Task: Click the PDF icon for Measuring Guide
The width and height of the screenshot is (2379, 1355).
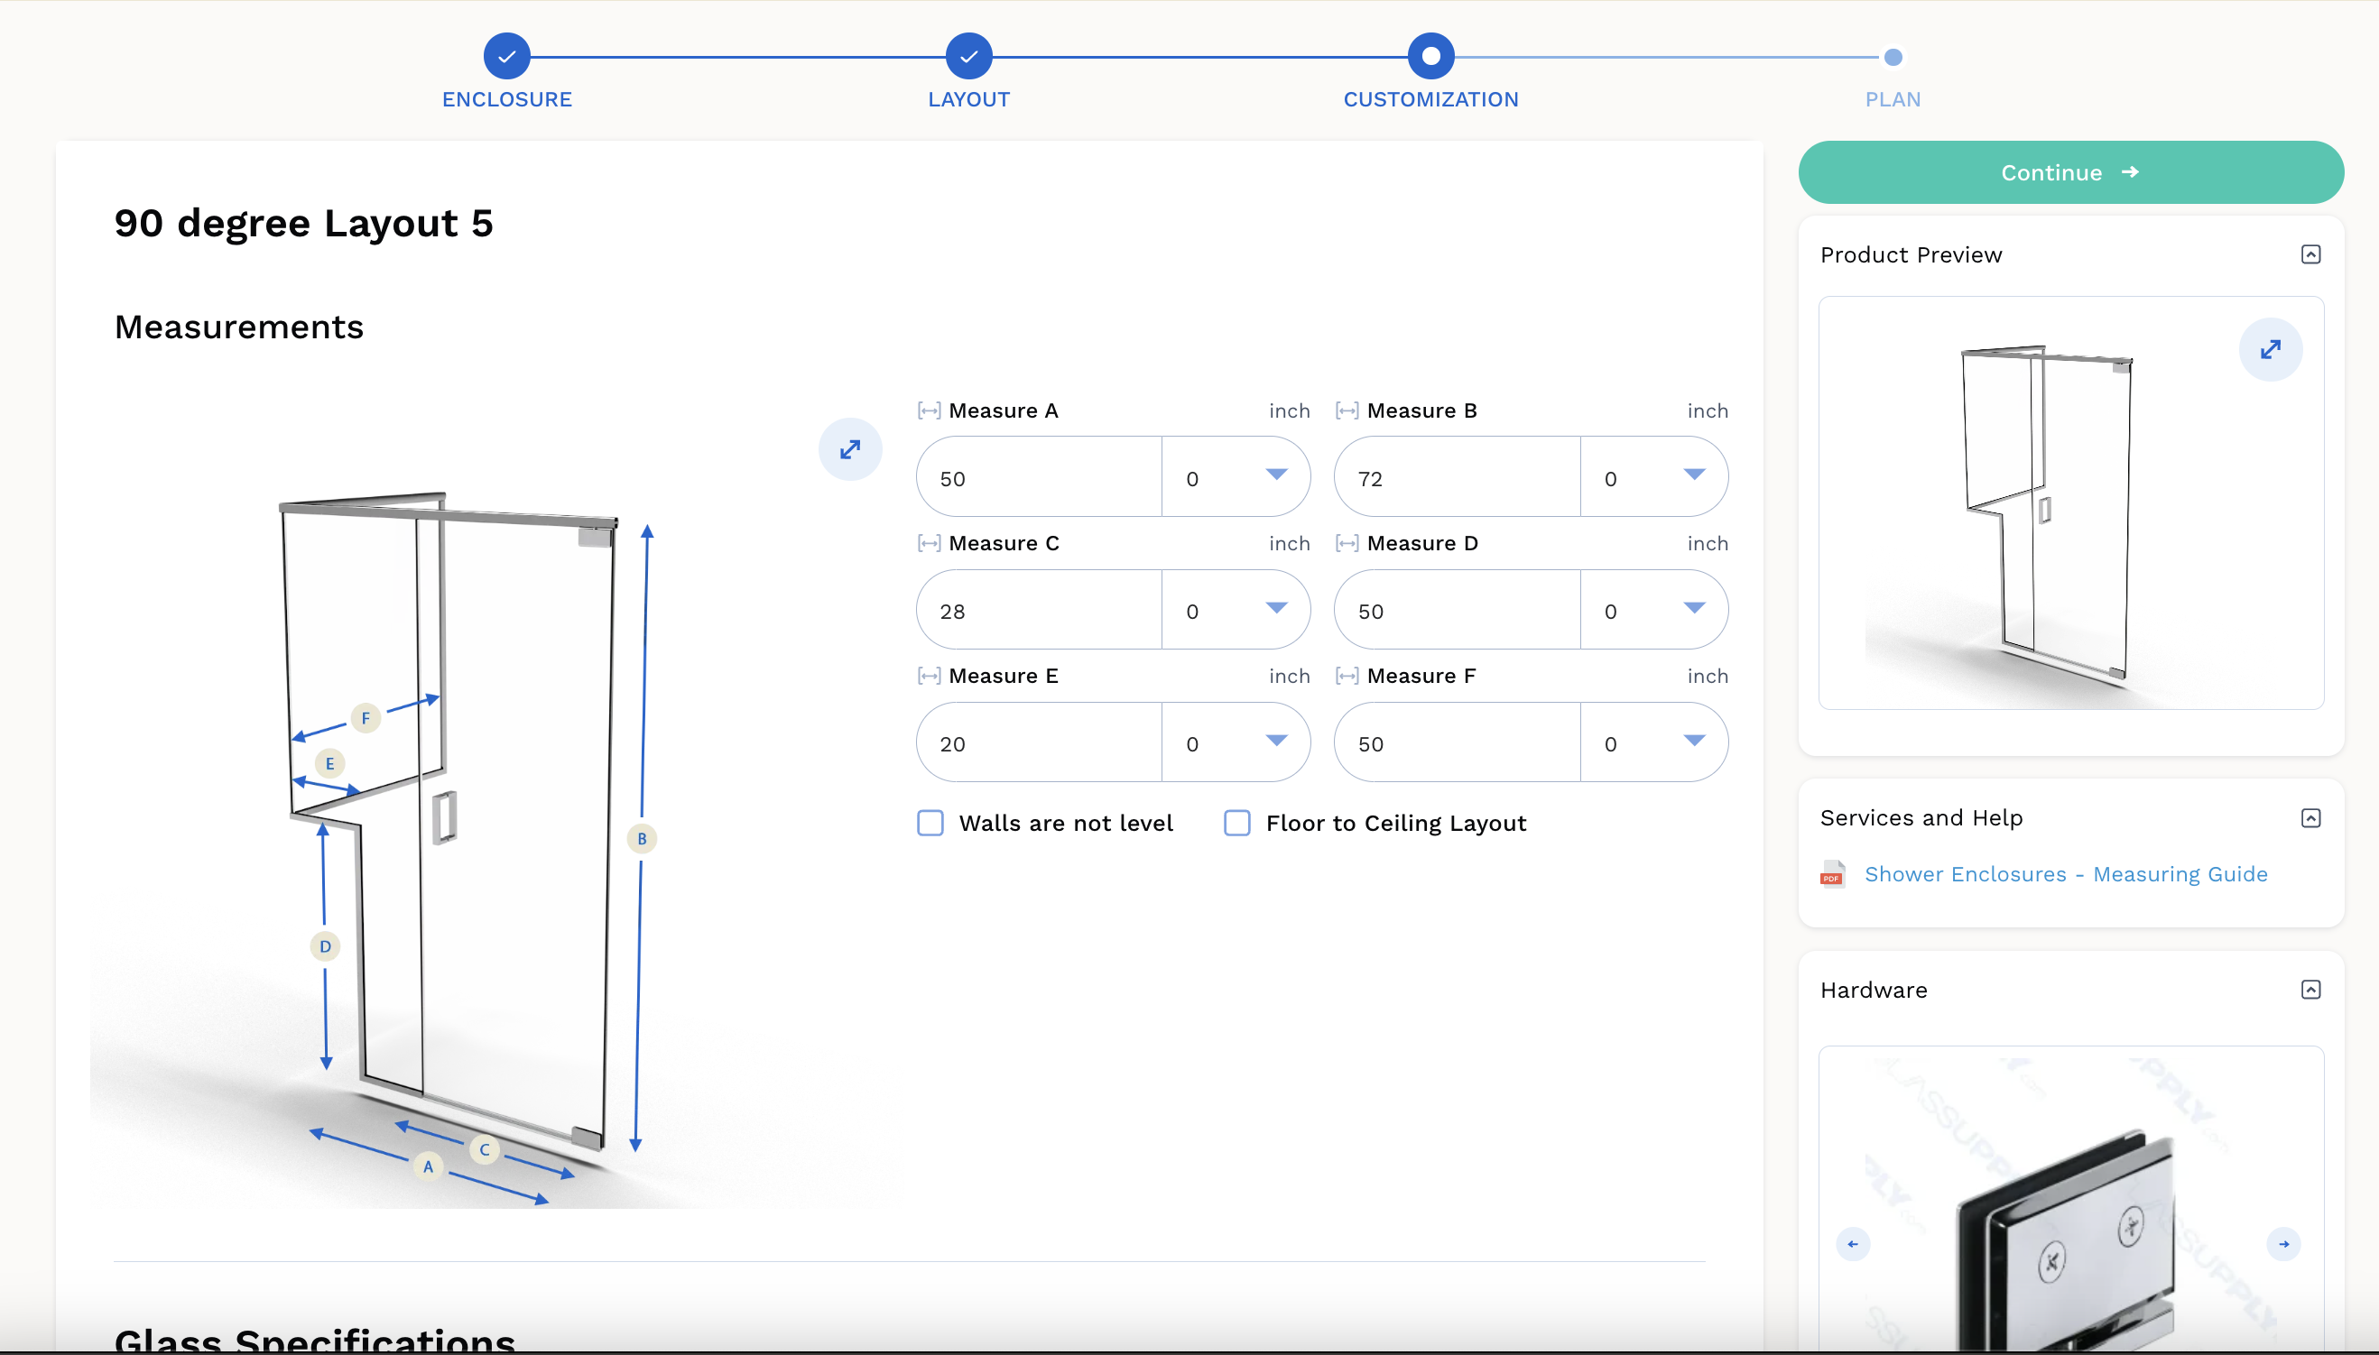Action: 1833,875
